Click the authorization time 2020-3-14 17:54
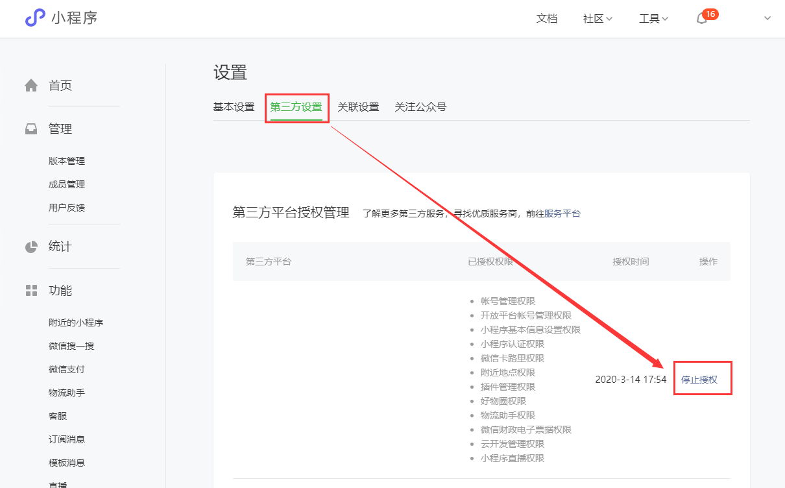Image resolution: width=785 pixels, height=488 pixels. [631, 380]
